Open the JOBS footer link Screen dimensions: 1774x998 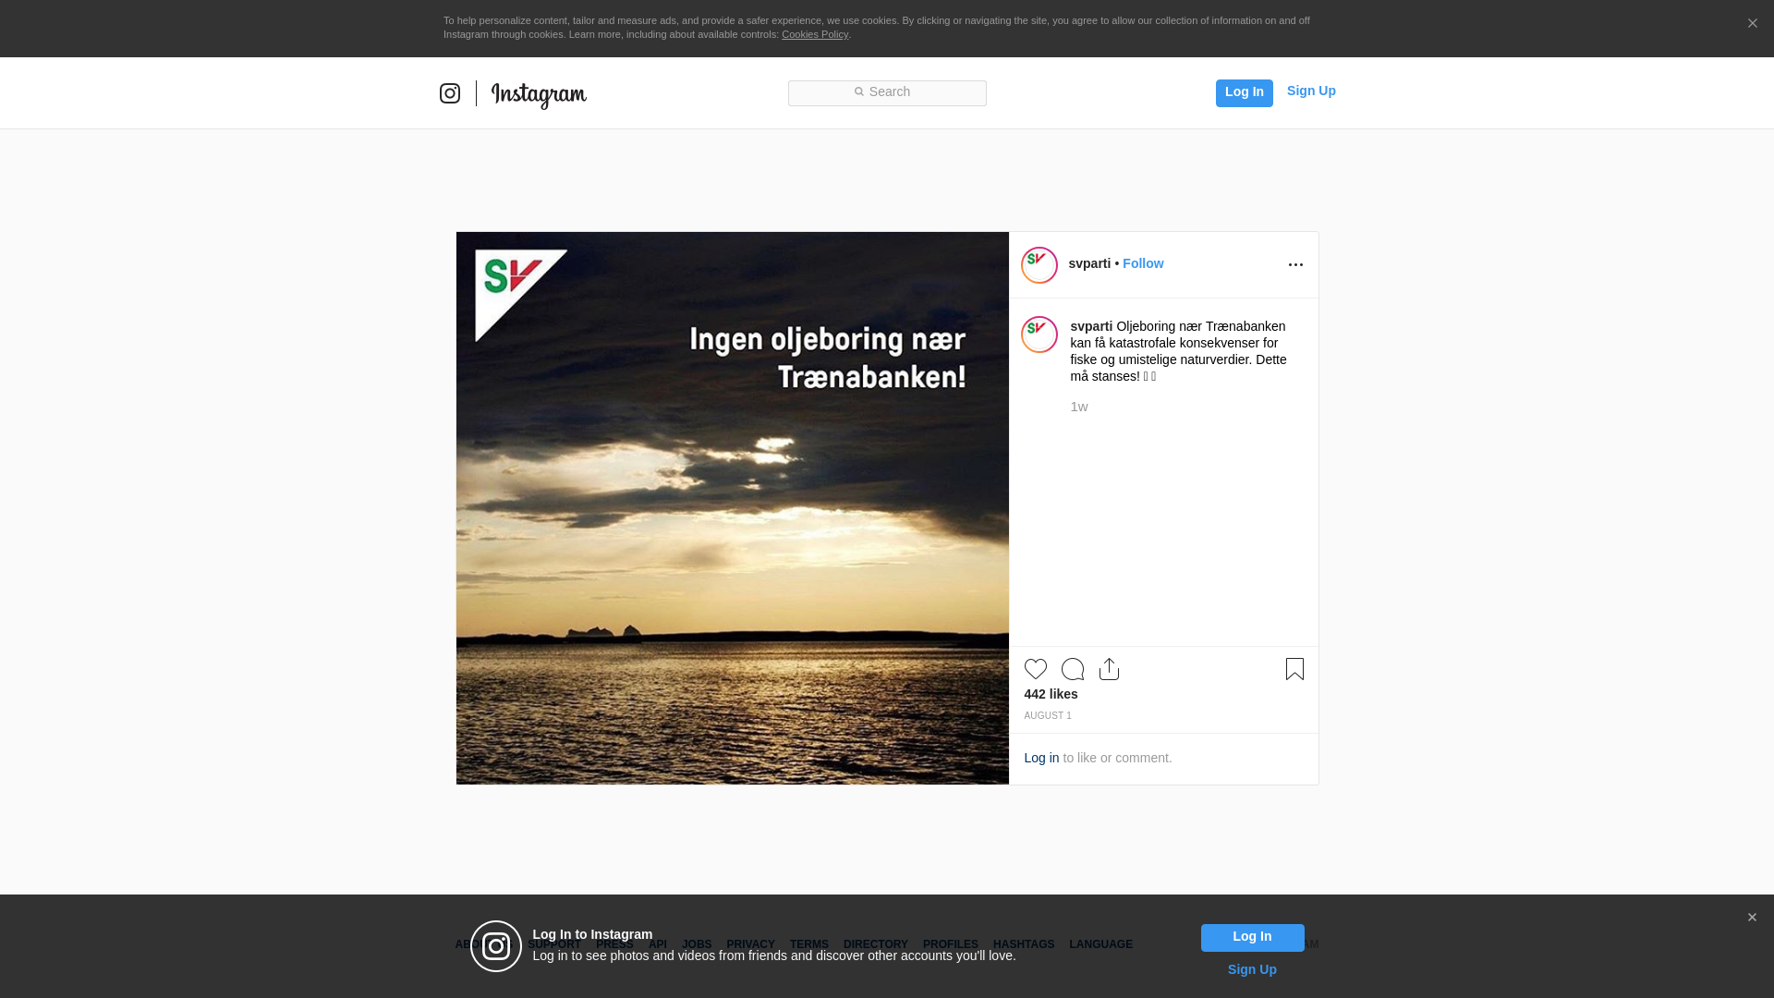click(x=697, y=944)
